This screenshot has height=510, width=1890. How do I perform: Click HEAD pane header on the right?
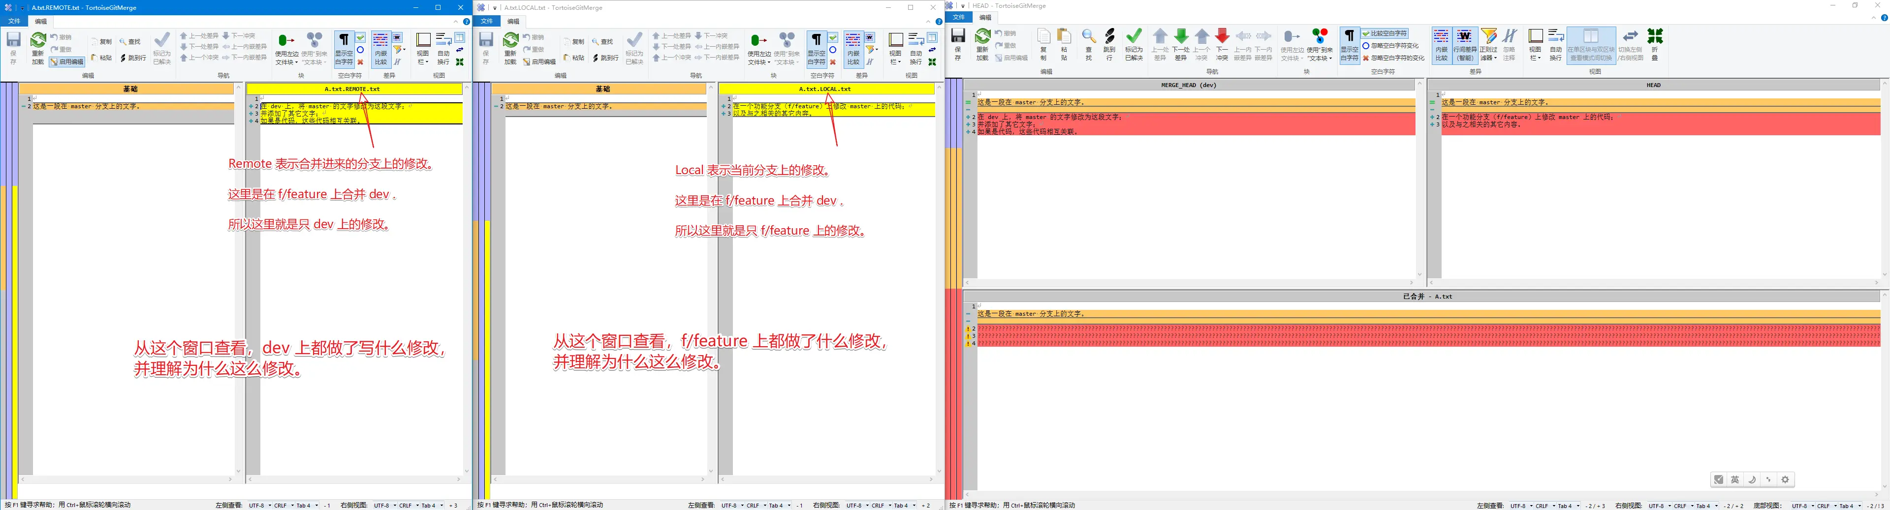[1654, 85]
